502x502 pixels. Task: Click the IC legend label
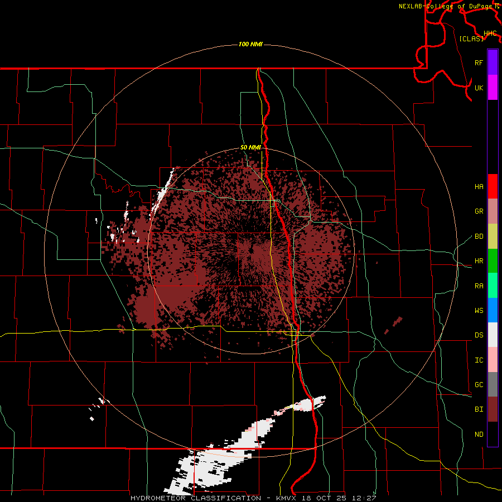pos(479,360)
